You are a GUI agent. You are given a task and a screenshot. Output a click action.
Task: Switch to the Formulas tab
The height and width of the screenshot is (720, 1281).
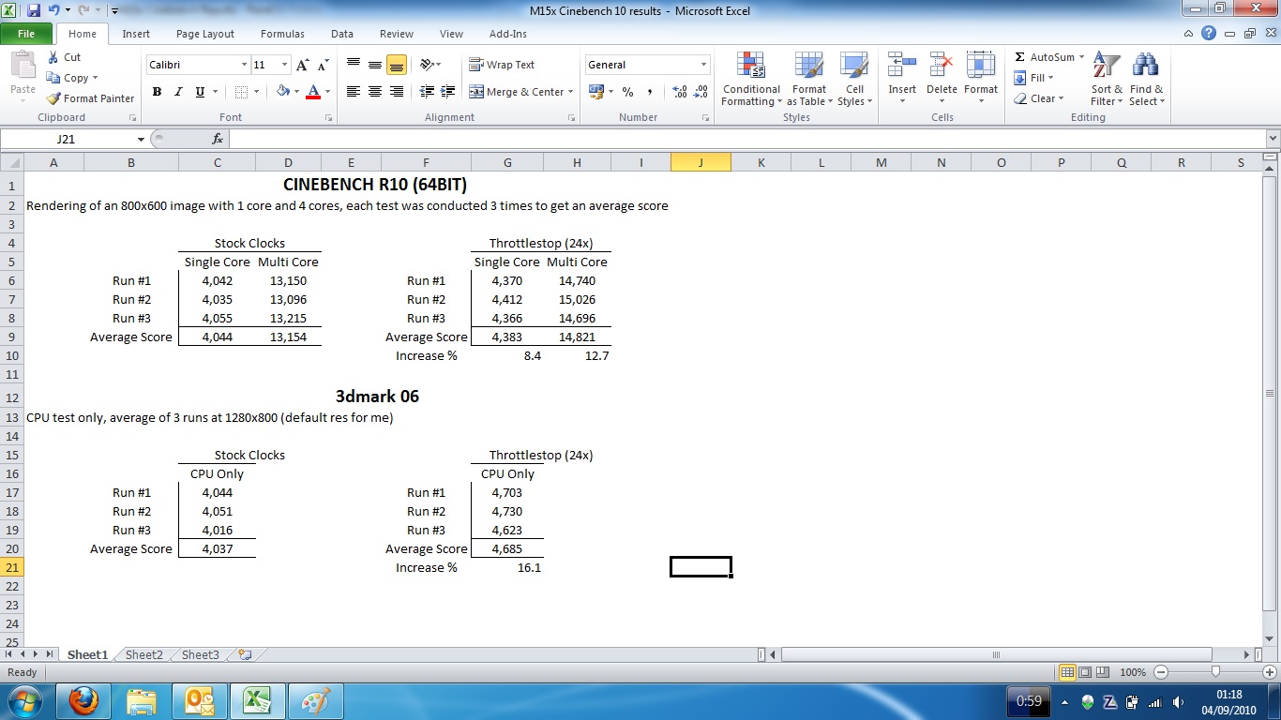282,34
